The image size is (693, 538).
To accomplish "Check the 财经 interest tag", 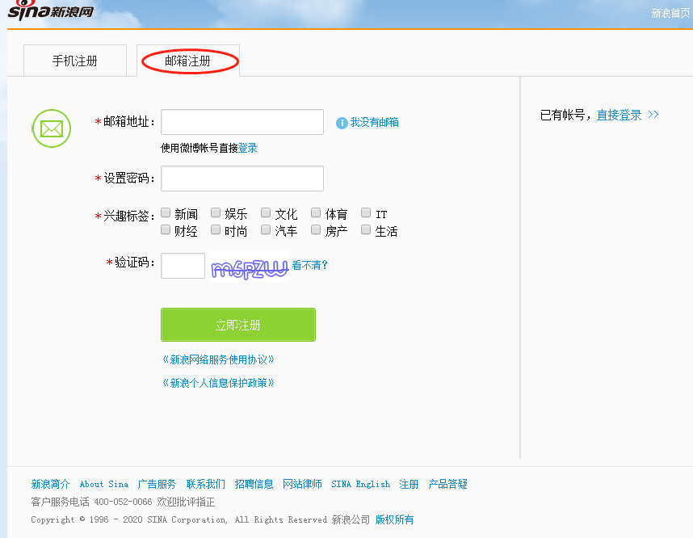I will coord(166,229).
